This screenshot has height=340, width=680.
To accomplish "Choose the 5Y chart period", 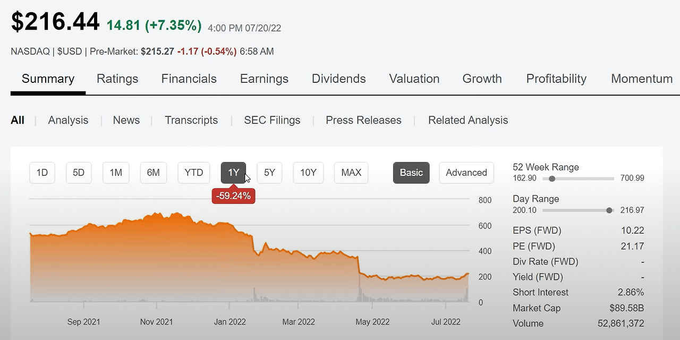I will pyautogui.click(x=269, y=173).
